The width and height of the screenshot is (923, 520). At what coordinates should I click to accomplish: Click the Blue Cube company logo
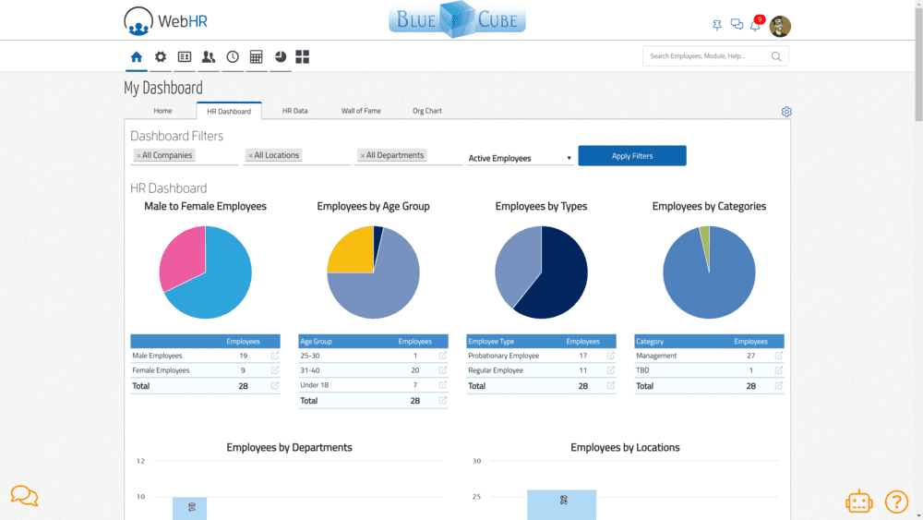(x=458, y=19)
